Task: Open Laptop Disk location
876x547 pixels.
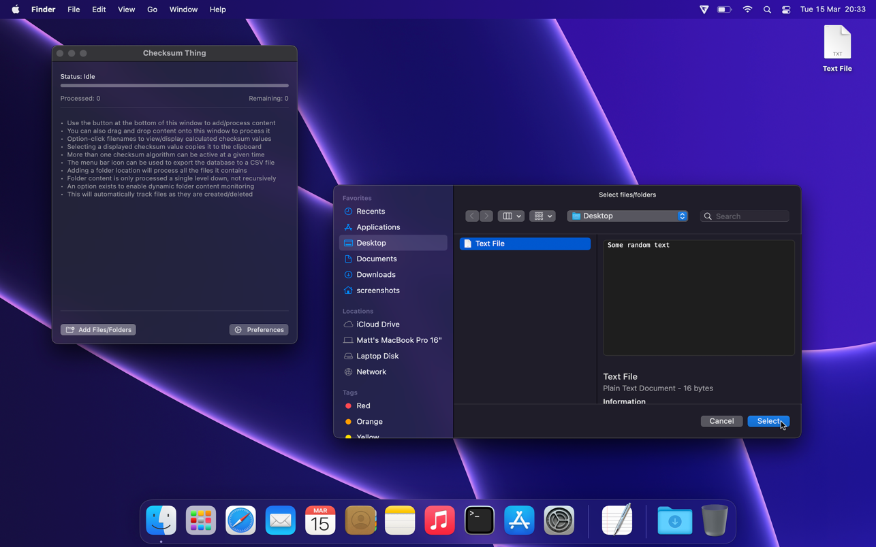Action: [393, 356]
